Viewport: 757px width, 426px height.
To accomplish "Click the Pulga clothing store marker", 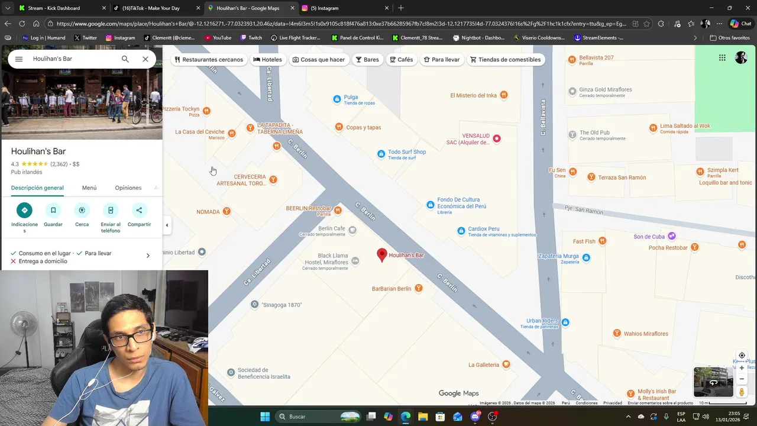I will click(x=337, y=99).
